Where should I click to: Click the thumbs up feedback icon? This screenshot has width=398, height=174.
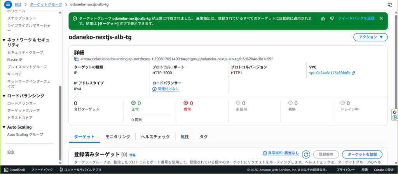[323, 18]
